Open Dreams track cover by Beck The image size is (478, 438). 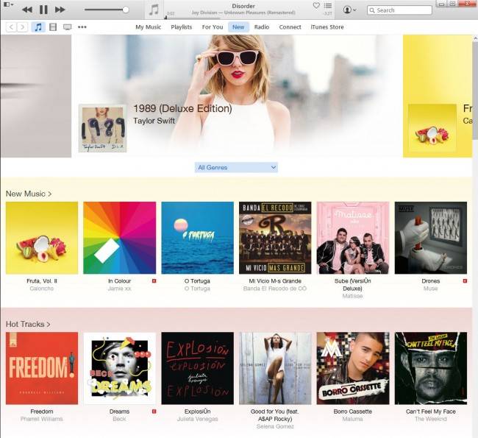[119, 368]
